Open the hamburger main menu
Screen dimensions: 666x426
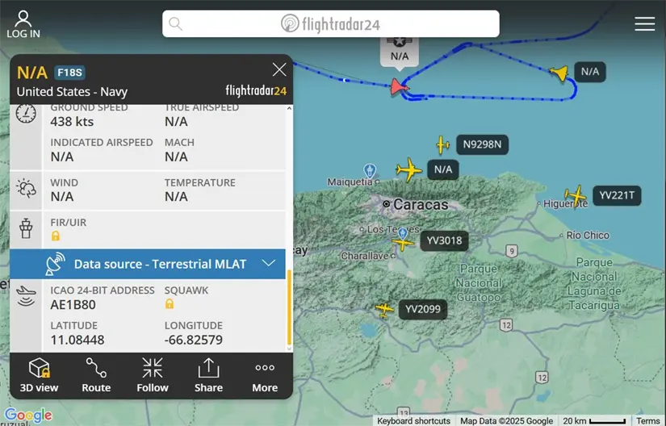tap(644, 23)
